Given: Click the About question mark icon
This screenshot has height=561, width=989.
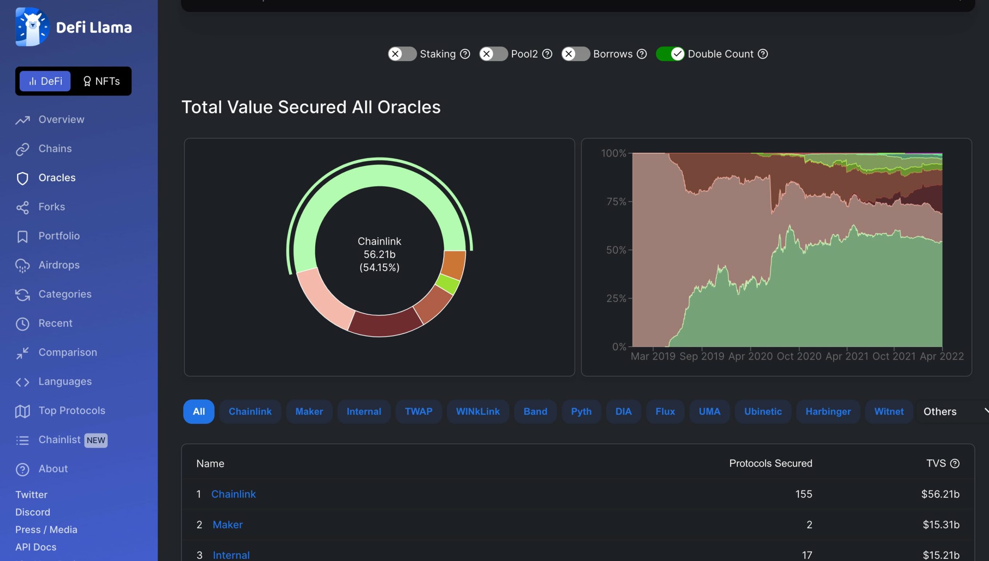Looking at the screenshot, I should pyautogui.click(x=22, y=469).
